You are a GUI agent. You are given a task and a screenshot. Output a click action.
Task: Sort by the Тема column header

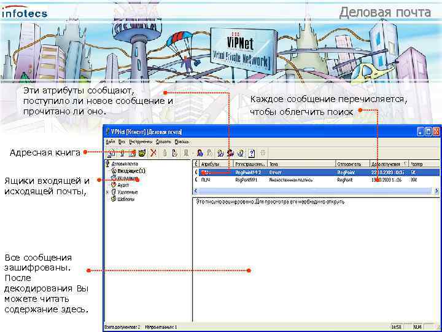click(x=301, y=164)
